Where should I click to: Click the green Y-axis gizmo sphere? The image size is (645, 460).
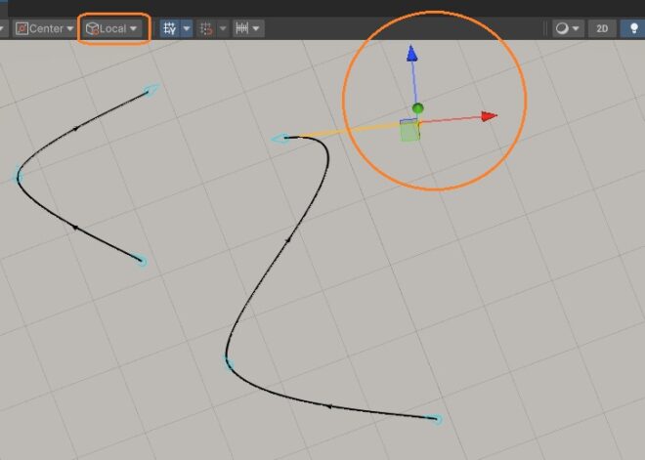point(418,108)
